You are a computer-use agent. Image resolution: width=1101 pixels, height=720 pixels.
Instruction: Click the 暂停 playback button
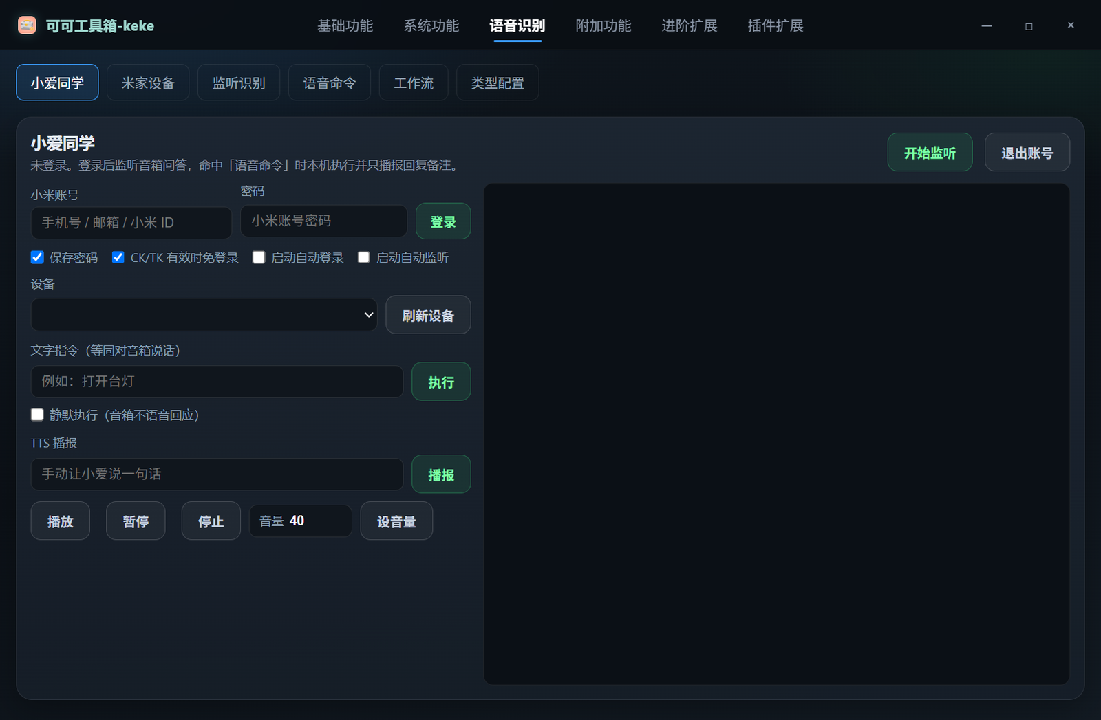tap(136, 521)
